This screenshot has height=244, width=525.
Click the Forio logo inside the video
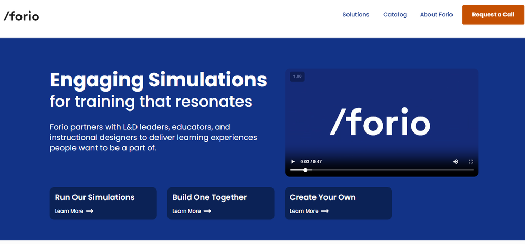(380, 121)
